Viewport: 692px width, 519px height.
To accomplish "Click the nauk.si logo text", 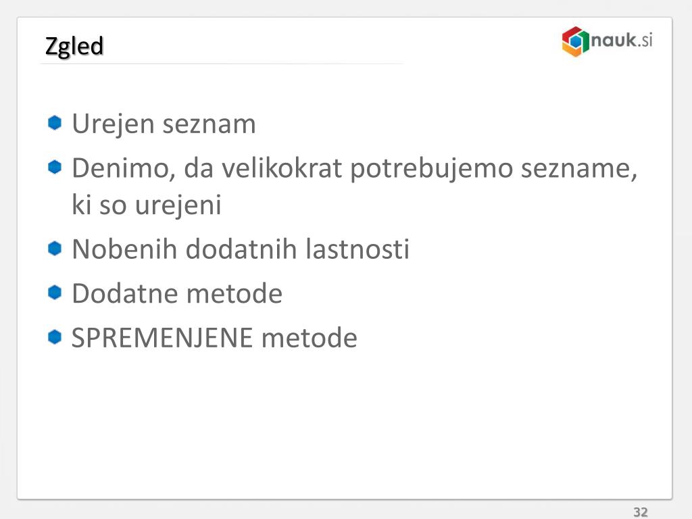I will click(622, 40).
